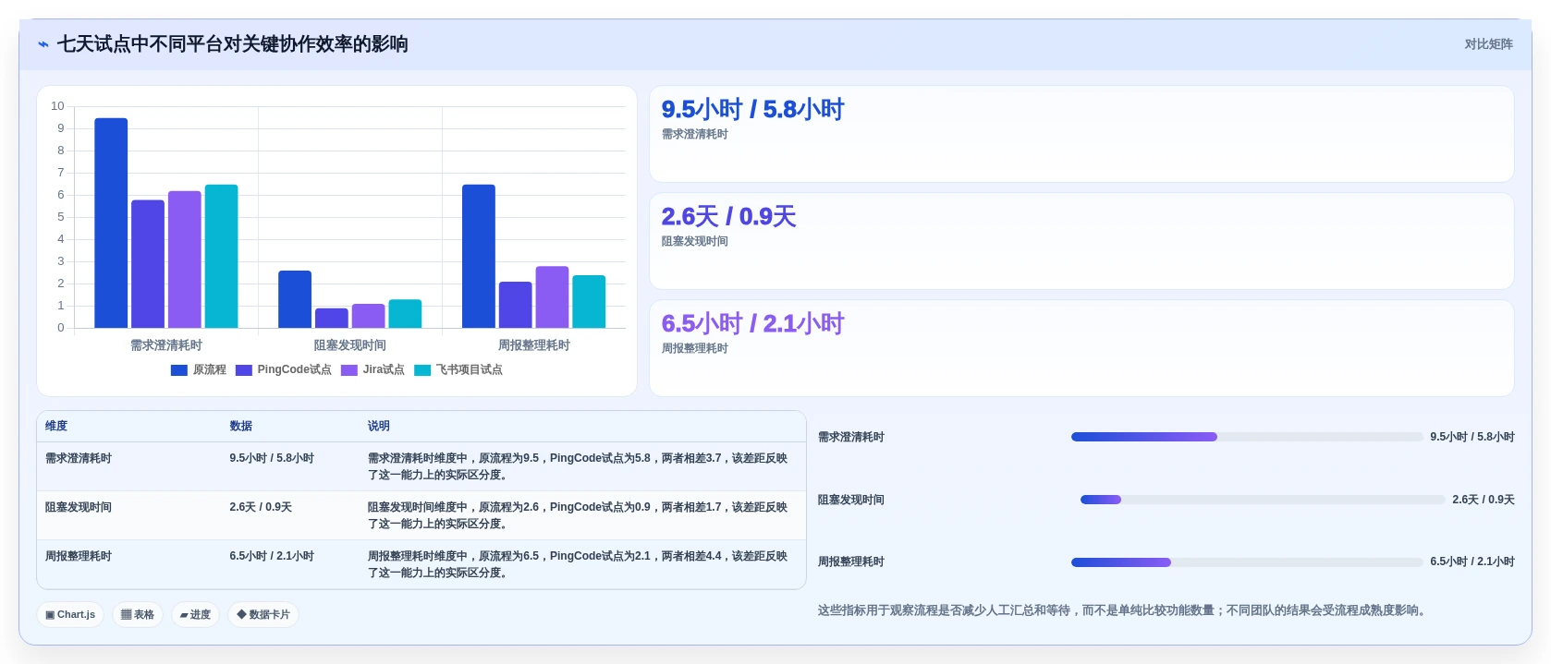Click the 阻塞发现时间 progress bar
The width and height of the screenshot is (1551, 664).
click(x=1263, y=500)
